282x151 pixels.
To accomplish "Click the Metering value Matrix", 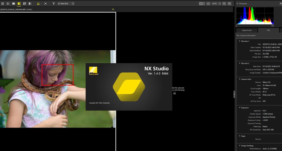I will (265, 126).
